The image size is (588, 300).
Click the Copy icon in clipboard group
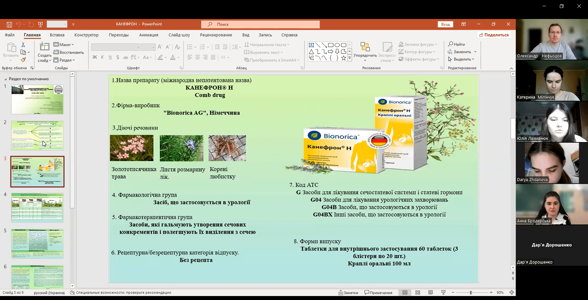pyautogui.click(x=23, y=52)
